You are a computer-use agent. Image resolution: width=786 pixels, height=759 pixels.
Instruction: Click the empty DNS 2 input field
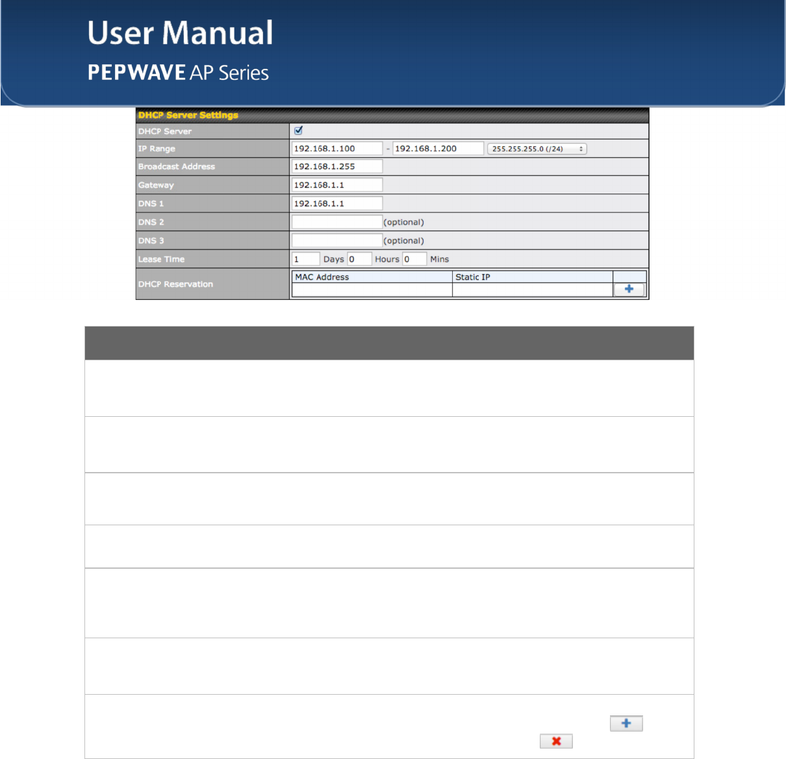coord(337,222)
